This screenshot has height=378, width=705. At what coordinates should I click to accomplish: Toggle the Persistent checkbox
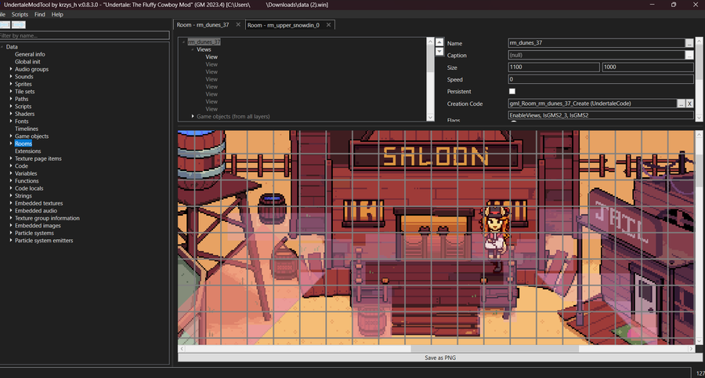512,91
